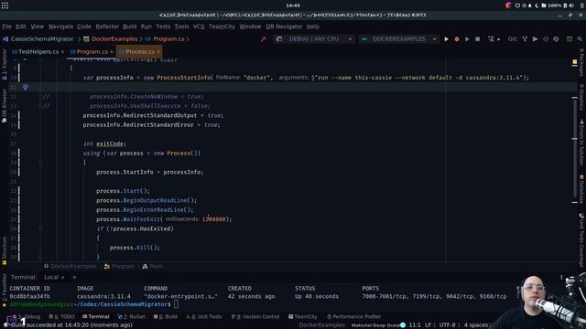Expand the dropdown arrow next to the attach icon
Viewport: 586px width, 329px height.
(x=498, y=39)
